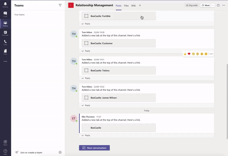Open the BeeCastle: Customer tab link
This screenshot has width=228, height=156.
(x=119, y=43)
